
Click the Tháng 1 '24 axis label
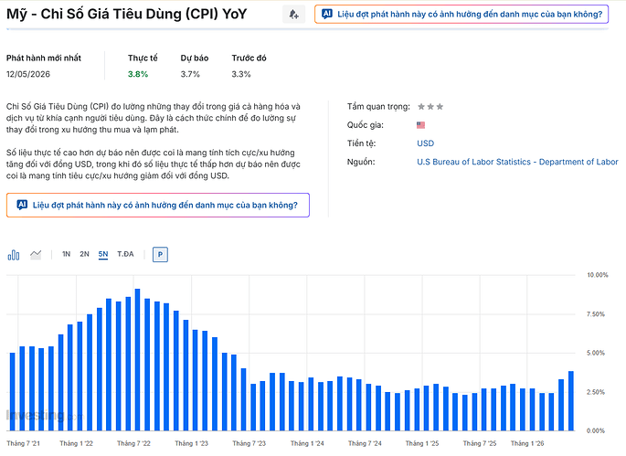coord(307,443)
